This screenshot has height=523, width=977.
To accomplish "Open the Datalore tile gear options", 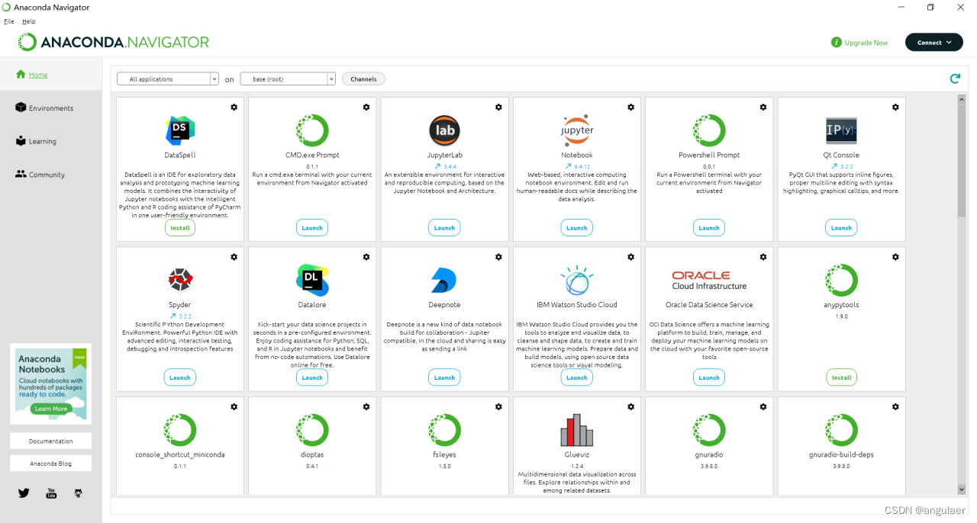I will coord(366,257).
